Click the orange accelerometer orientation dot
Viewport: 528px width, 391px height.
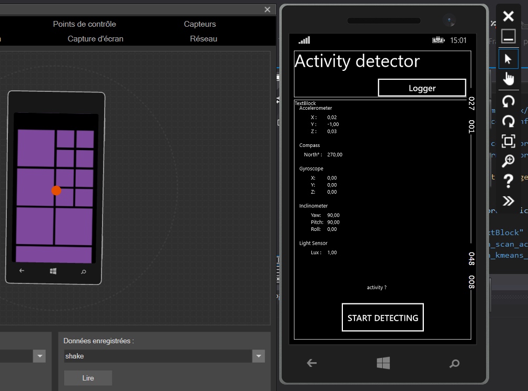(x=56, y=191)
